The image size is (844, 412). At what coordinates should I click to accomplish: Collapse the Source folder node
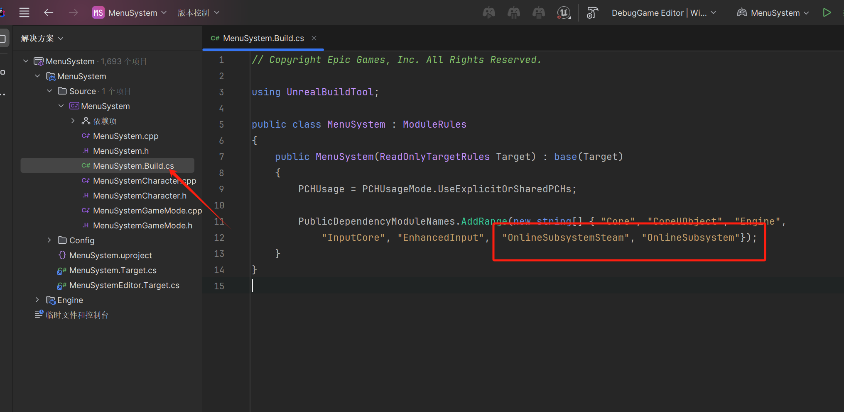[49, 91]
